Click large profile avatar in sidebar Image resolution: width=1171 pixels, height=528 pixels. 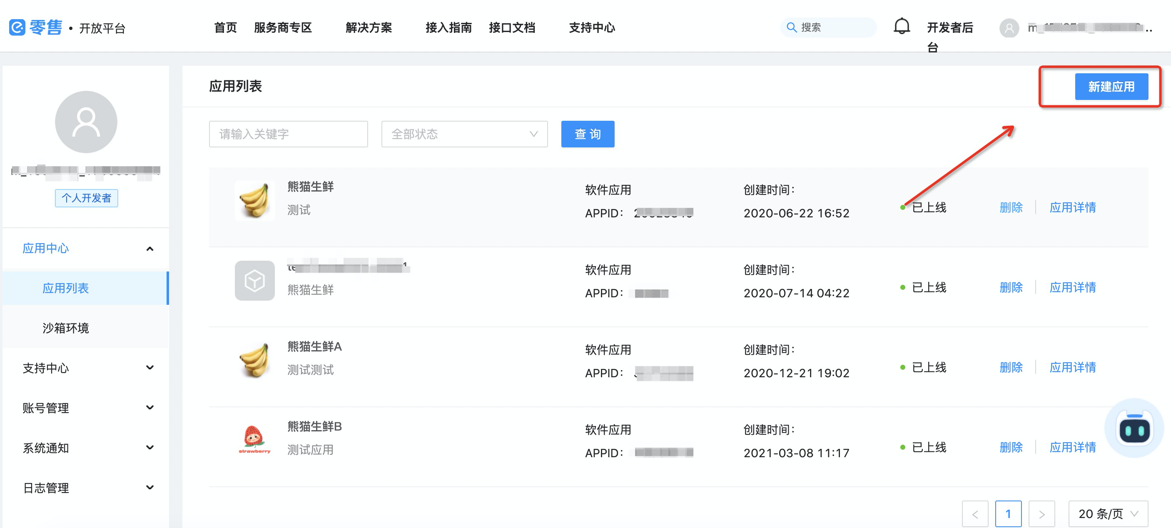(x=86, y=122)
